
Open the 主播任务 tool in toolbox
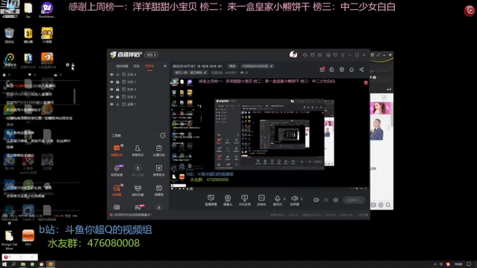159,151
